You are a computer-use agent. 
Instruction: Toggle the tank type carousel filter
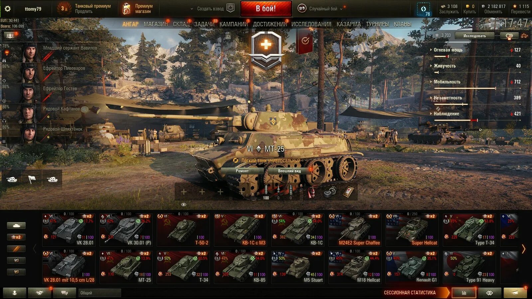(x=16, y=225)
